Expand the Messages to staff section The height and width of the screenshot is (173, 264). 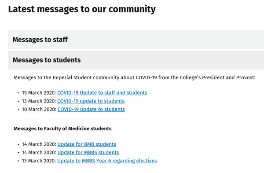[136, 40]
